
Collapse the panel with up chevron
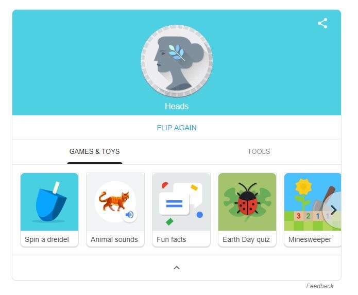177,268
